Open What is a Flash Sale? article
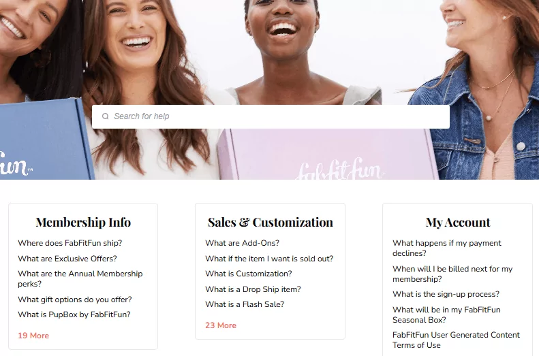Screen dimensions: 539x356 click(x=245, y=304)
